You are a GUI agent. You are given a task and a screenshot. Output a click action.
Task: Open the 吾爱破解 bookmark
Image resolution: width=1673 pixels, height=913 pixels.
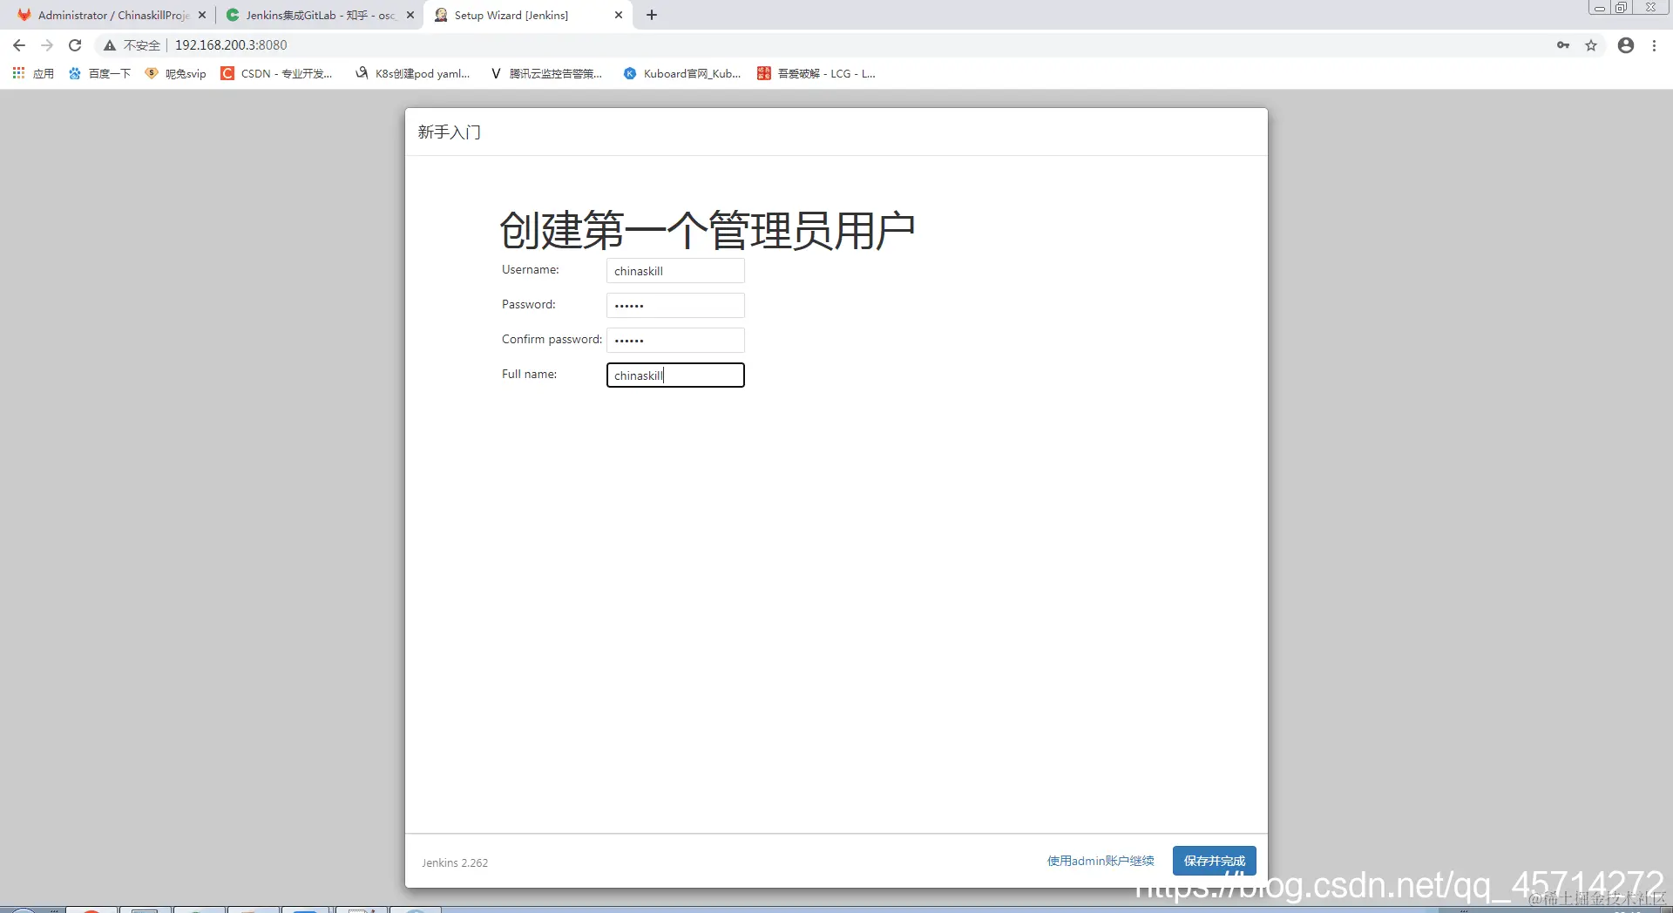point(816,73)
